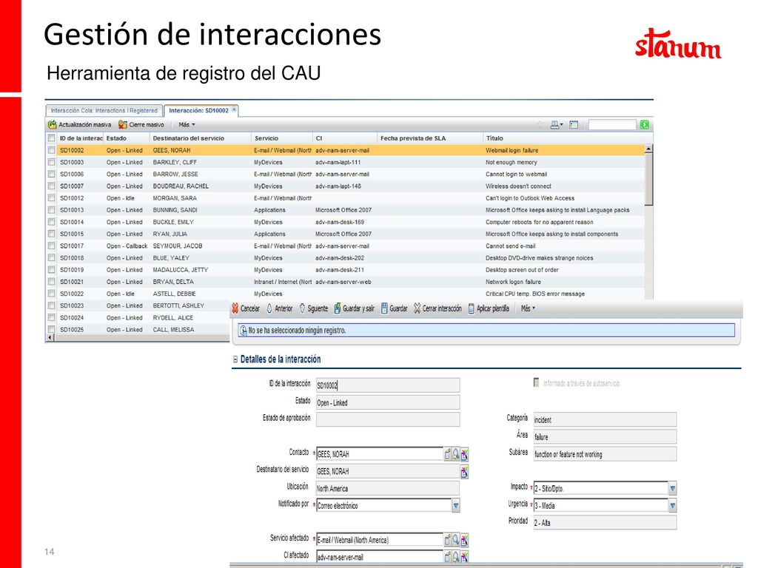The width and height of the screenshot is (758, 568).
Task: Click the ID de la interacción field
Action: (x=388, y=385)
